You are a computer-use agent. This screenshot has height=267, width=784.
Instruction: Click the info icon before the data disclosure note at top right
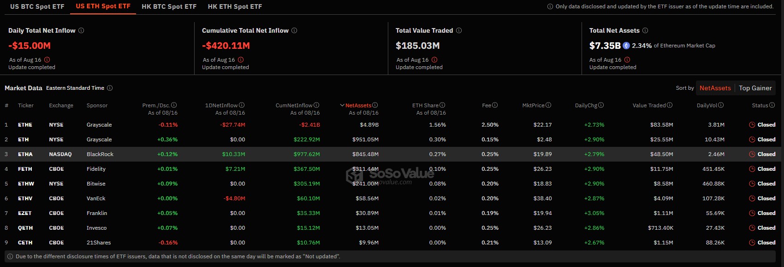click(x=550, y=6)
